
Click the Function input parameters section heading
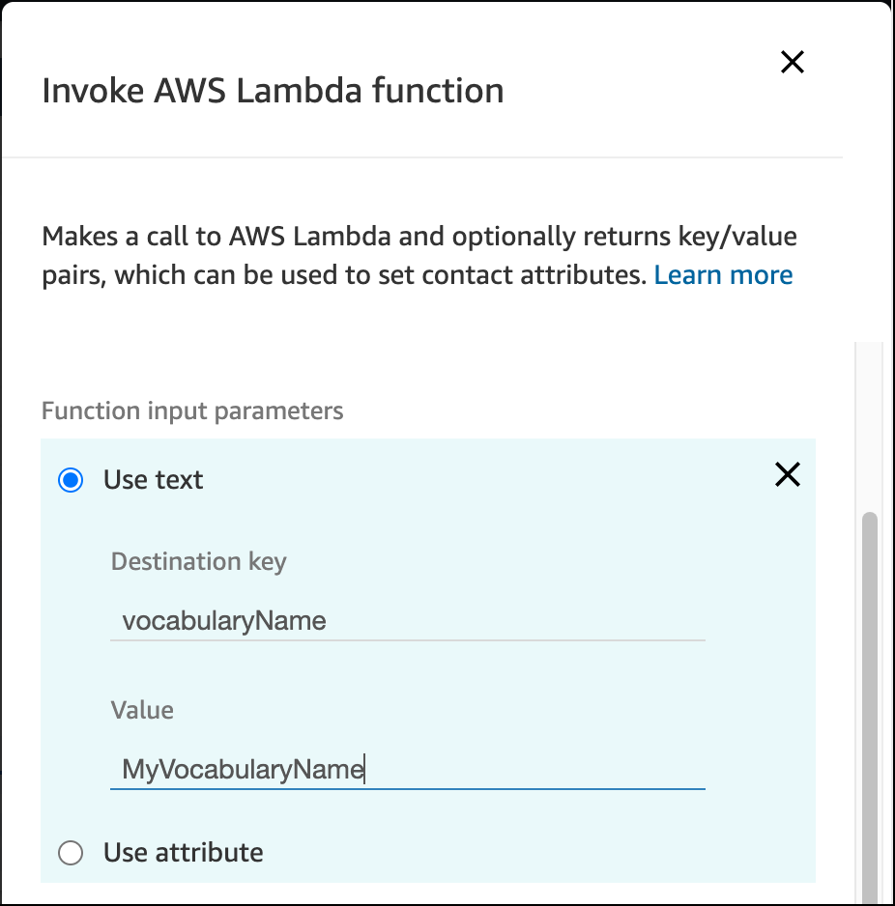[x=191, y=411]
